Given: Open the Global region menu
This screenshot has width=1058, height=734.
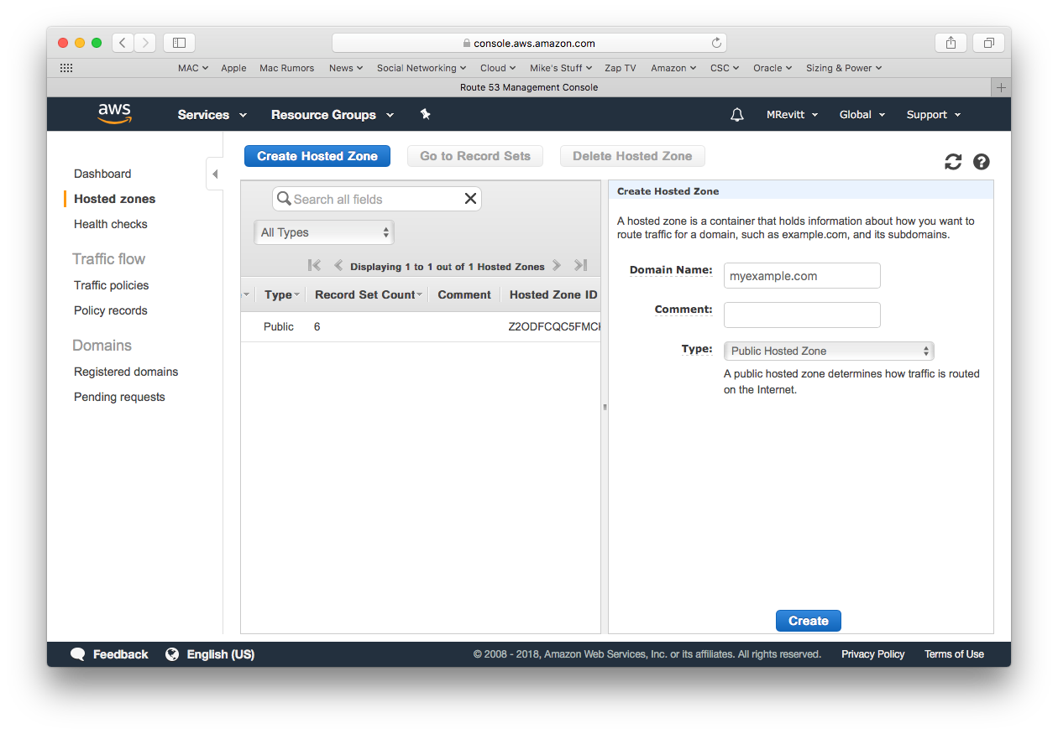Looking at the screenshot, I should click(x=862, y=115).
